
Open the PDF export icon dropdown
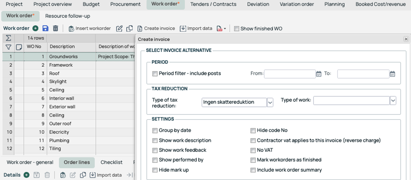click(x=222, y=29)
